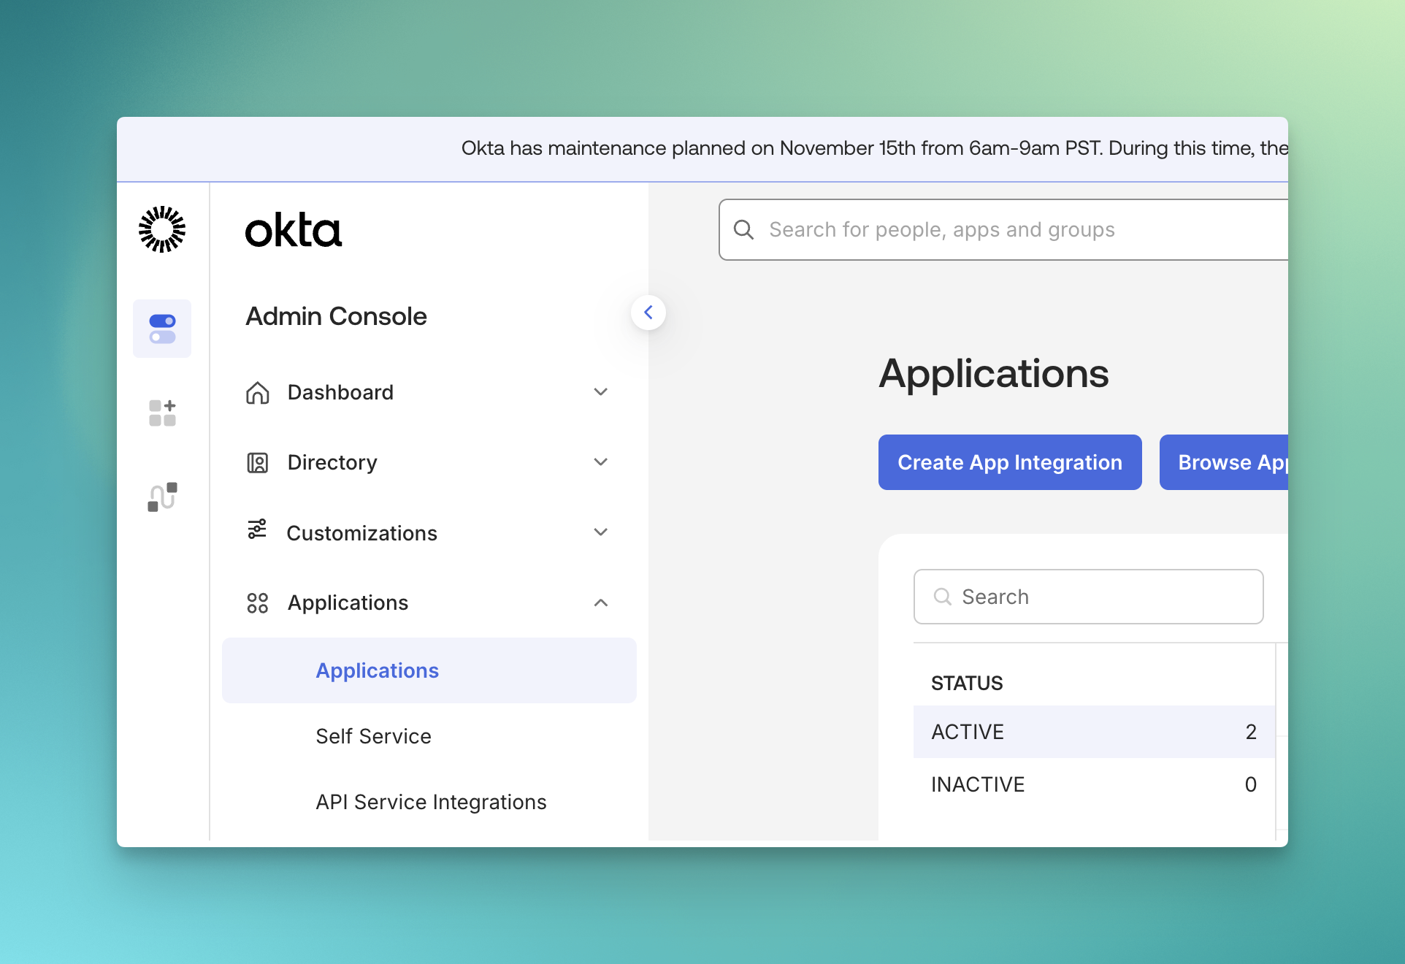The height and width of the screenshot is (964, 1405).
Task: Click the sliders icon beside Customizations
Action: (x=257, y=532)
